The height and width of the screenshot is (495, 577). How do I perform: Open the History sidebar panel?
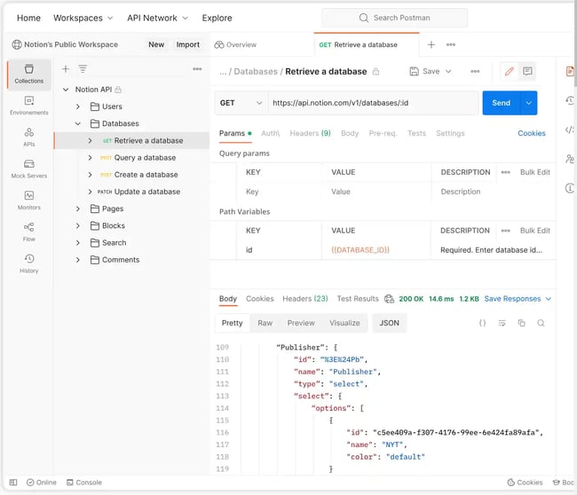28,263
